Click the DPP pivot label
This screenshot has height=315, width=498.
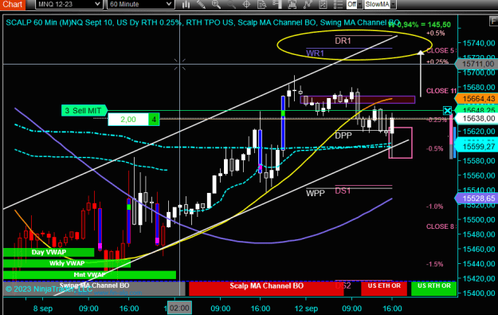click(x=343, y=136)
